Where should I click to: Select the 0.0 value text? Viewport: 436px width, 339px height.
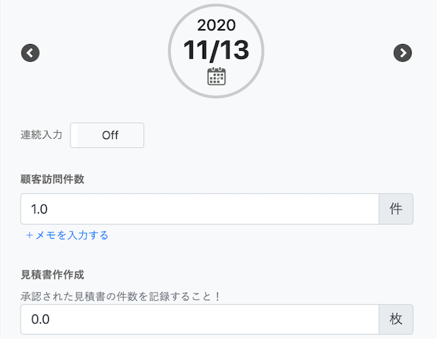click(40, 319)
